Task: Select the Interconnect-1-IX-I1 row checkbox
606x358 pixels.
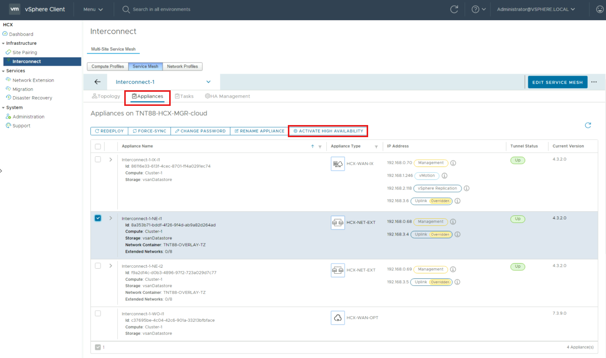Action: pyautogui.click(x=98, y=159)
